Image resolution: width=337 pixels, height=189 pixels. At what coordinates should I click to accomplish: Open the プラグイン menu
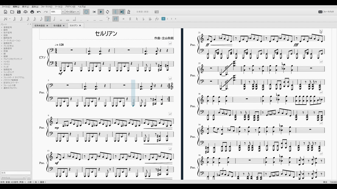point(70,7)
